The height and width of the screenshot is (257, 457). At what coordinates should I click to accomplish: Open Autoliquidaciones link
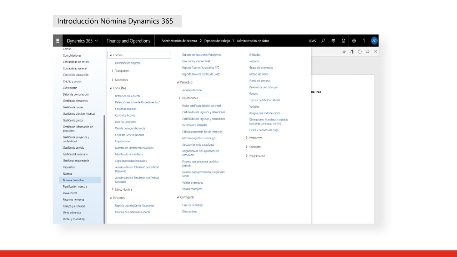pos(192,90)
